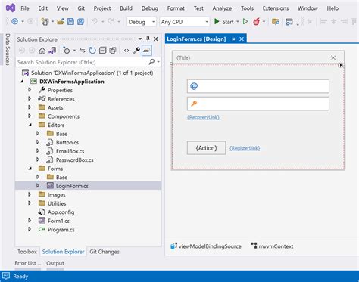The height and width of the screenshot is (282, 359).
Task: Toggle Show All Files icon
Action: pyautogui.click(x=113, y=51)
